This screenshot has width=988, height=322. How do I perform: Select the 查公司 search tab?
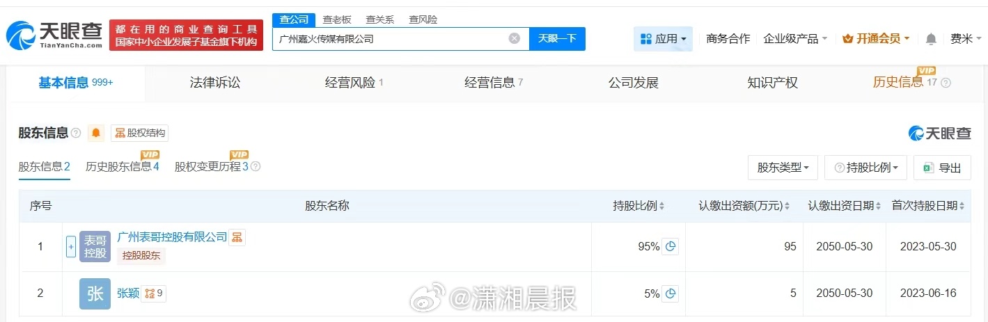click(293, 19)
